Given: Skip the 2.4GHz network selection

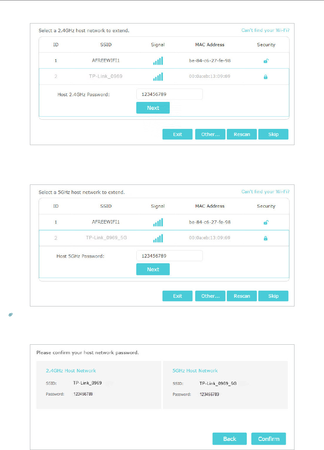Looking at the screenshot, I should pyautogui.click(x=273, y=134).
